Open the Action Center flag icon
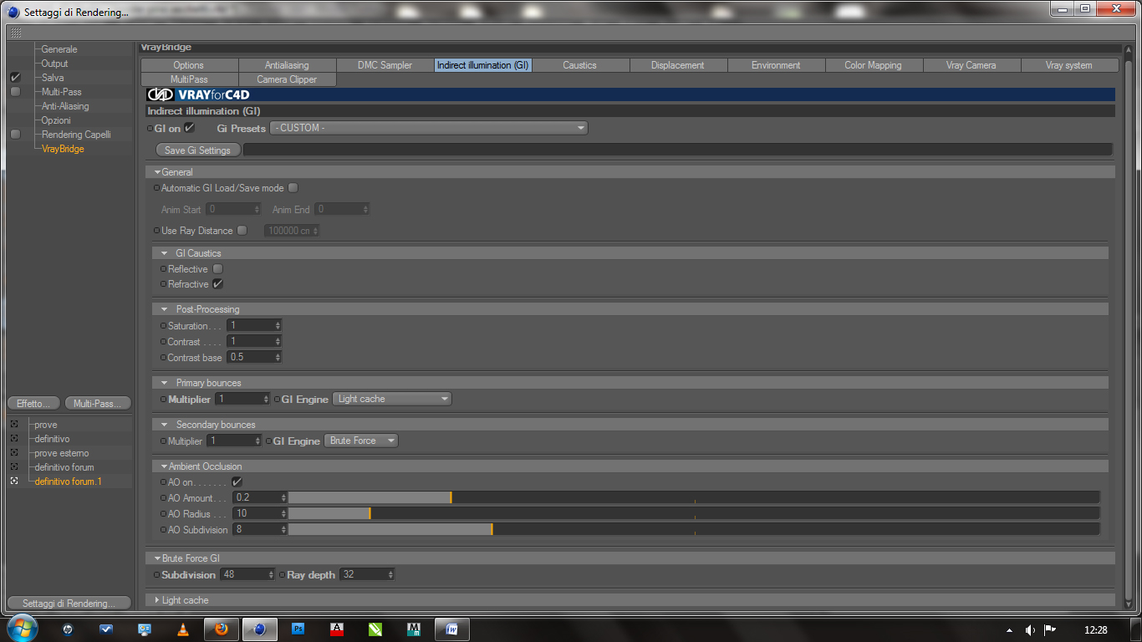This screenshot has height=642, width=1142. tap(1050, 629)
